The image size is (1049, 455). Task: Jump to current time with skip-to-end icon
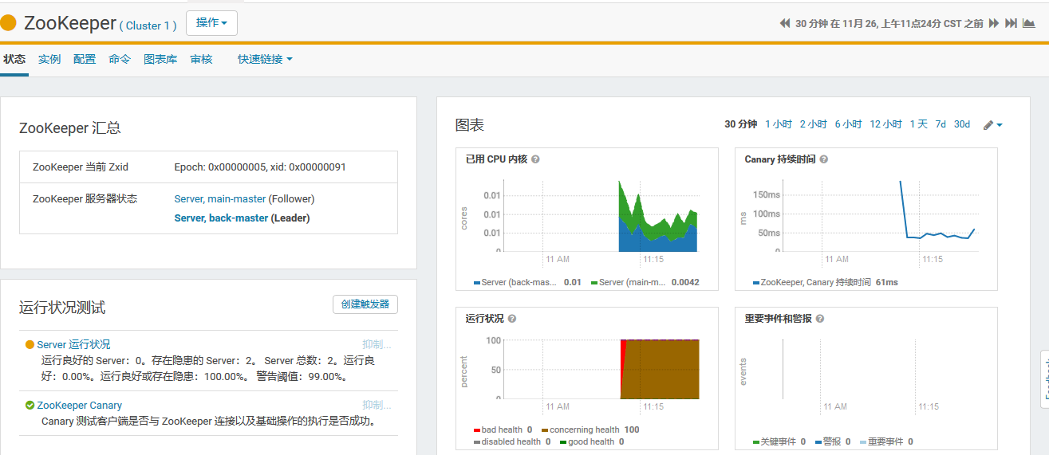tap(1011, 24)
